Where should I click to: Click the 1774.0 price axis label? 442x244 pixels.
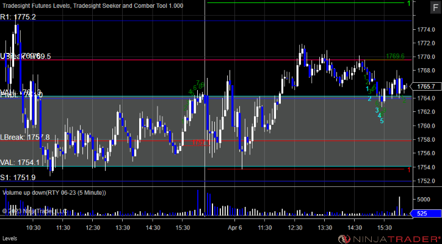pos(426,30)
